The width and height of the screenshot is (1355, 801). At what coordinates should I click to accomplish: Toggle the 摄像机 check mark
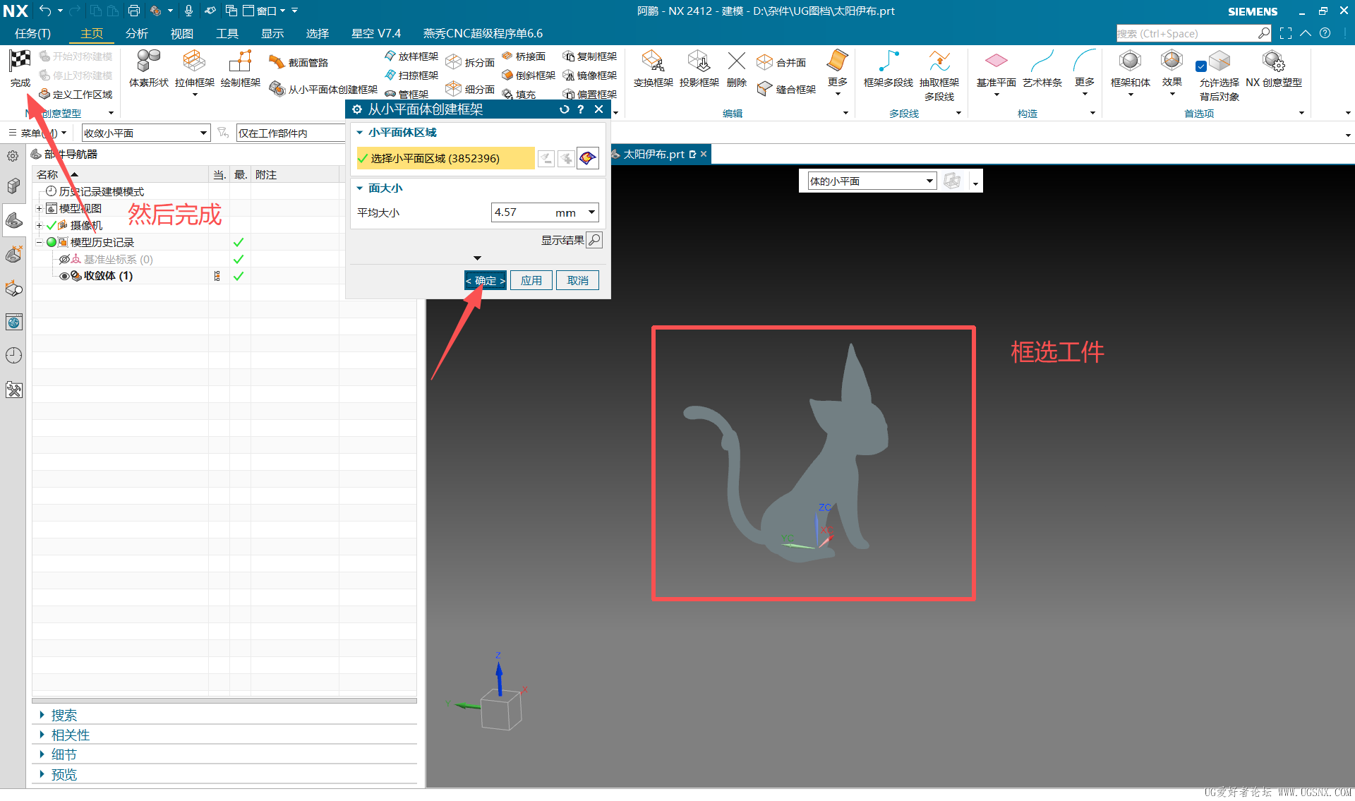coord(51,225)
